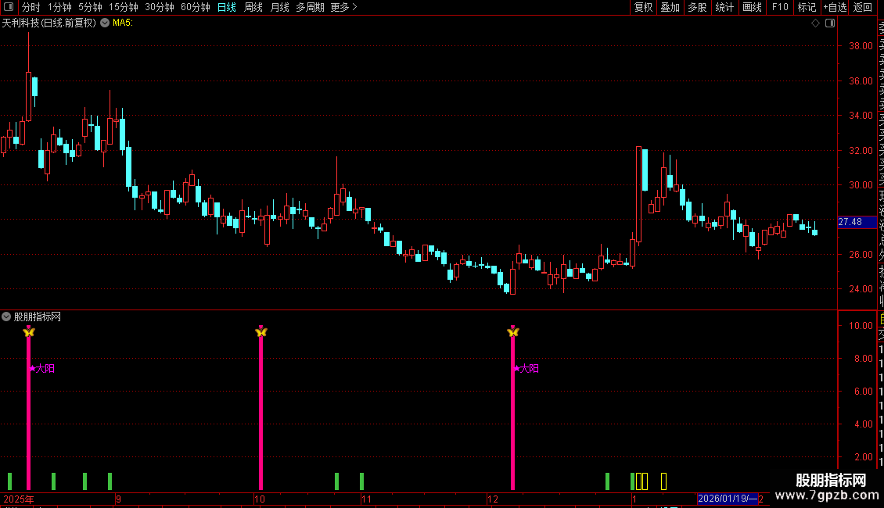The width and height of the screenshot is (884, 508).
Task: Click the month 12 time axis label
Action: (x=493, y=499)
